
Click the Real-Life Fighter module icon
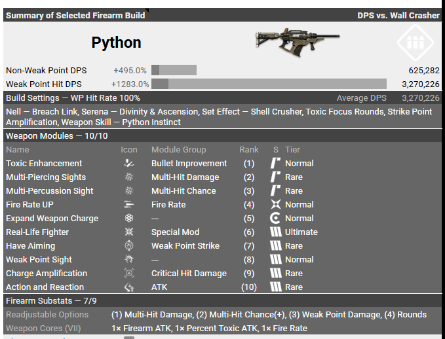coord(129,232)
